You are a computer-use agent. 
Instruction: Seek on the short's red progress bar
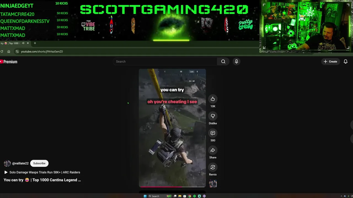click(x=172, y=187)
